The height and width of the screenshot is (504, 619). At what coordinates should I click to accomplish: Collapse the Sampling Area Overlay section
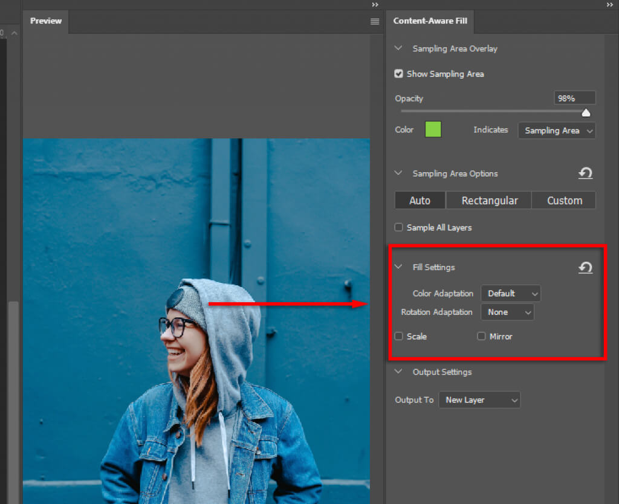coord(398,48)
